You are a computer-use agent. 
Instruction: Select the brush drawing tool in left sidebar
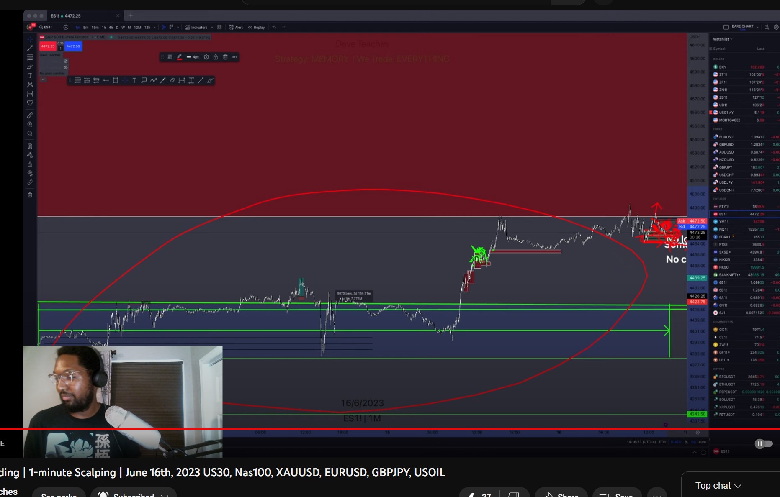30,67
